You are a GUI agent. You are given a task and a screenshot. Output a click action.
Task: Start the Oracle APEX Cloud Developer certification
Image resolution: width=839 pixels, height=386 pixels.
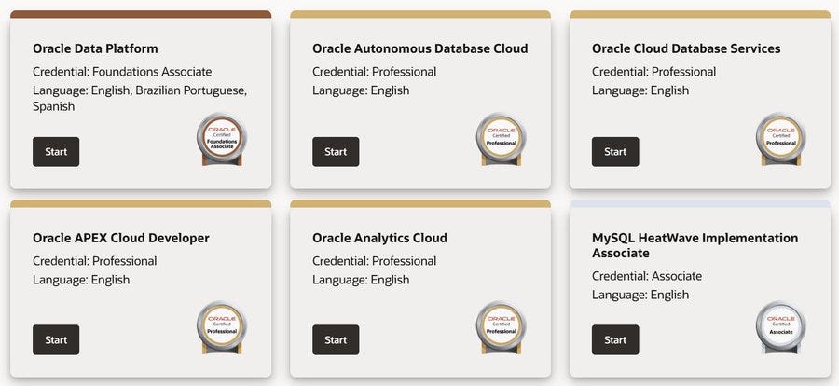pos(56,340)
